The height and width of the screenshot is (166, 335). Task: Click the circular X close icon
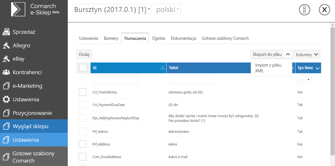coord(325,10)
